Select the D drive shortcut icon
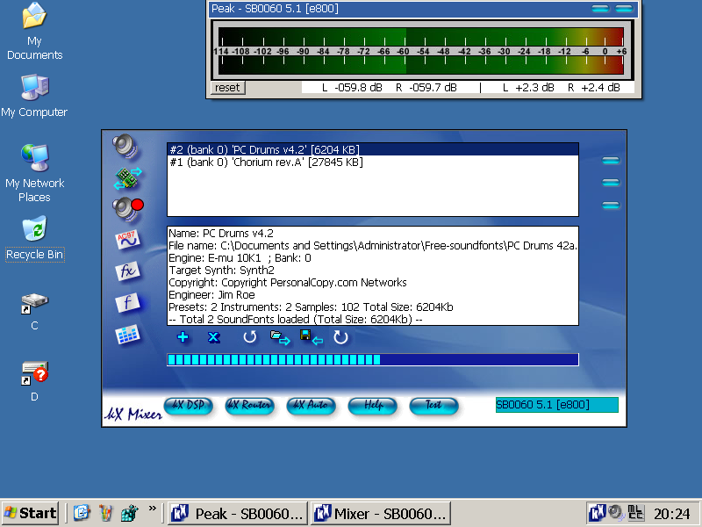 (x=34, y=381)
